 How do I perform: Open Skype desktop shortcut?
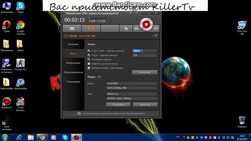(20, 7)
